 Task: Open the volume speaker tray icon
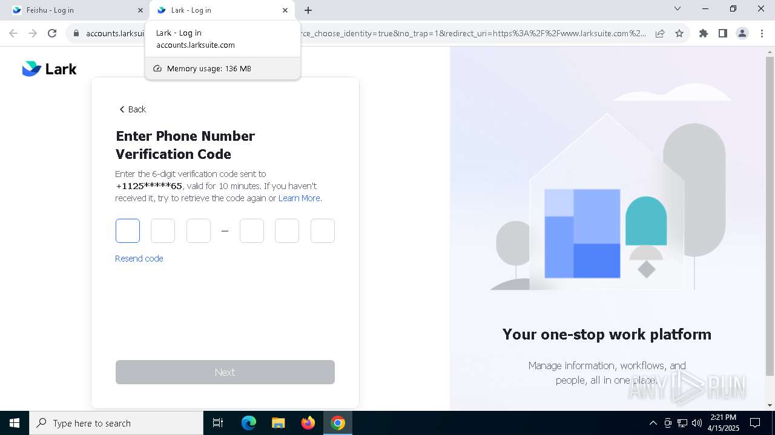(x=697, y=423)
